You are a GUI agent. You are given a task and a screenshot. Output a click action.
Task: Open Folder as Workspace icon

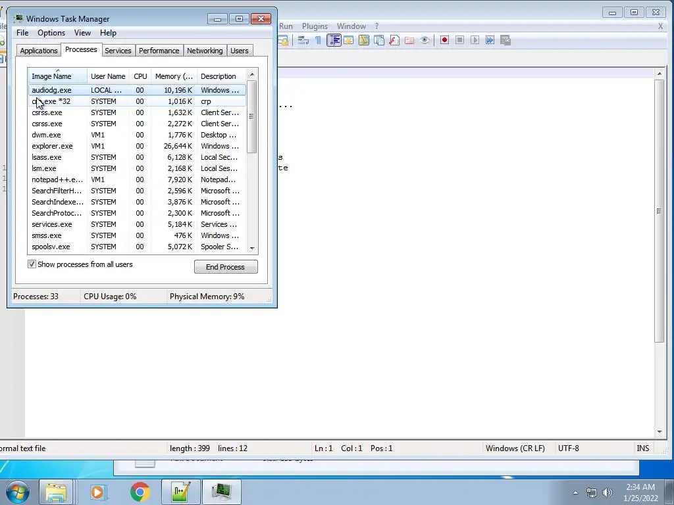click(x=409, y=40)
